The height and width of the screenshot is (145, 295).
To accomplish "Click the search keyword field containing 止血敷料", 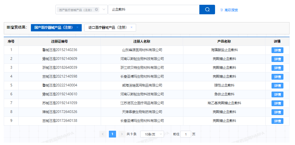I will pos(153,10).
